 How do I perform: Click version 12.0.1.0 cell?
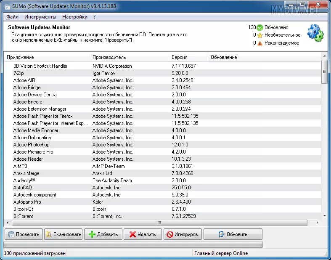180,145
